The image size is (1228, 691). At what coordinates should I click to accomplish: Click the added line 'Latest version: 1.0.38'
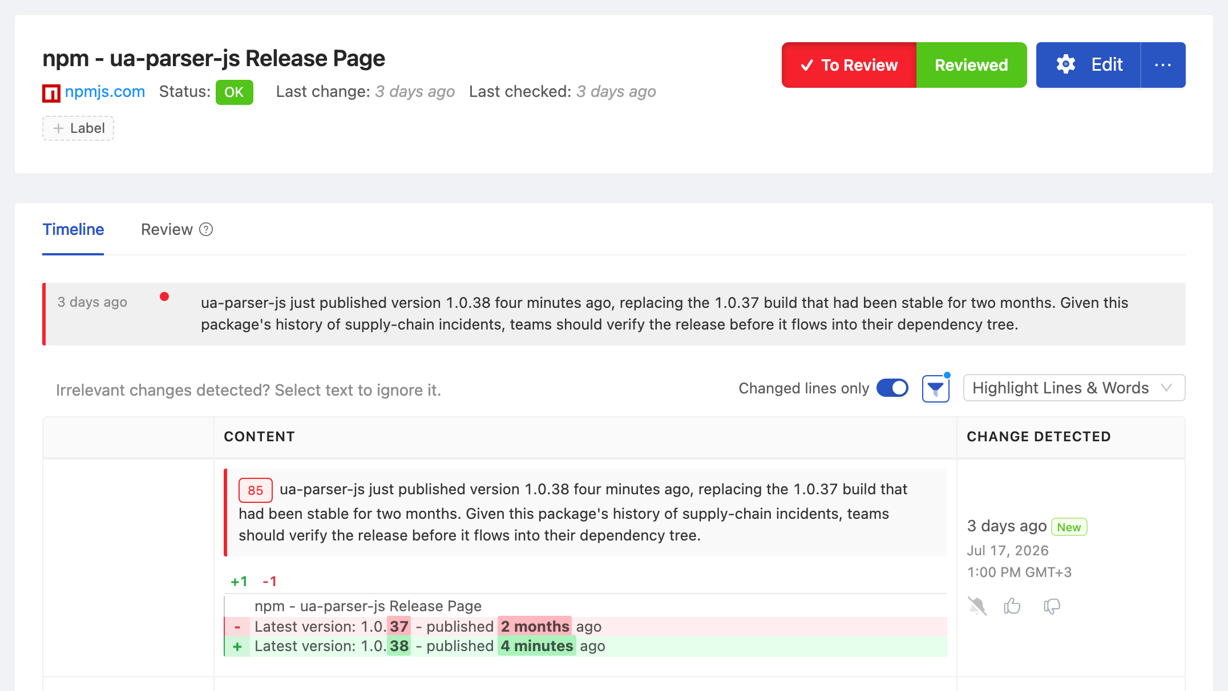tap(585, 647)
